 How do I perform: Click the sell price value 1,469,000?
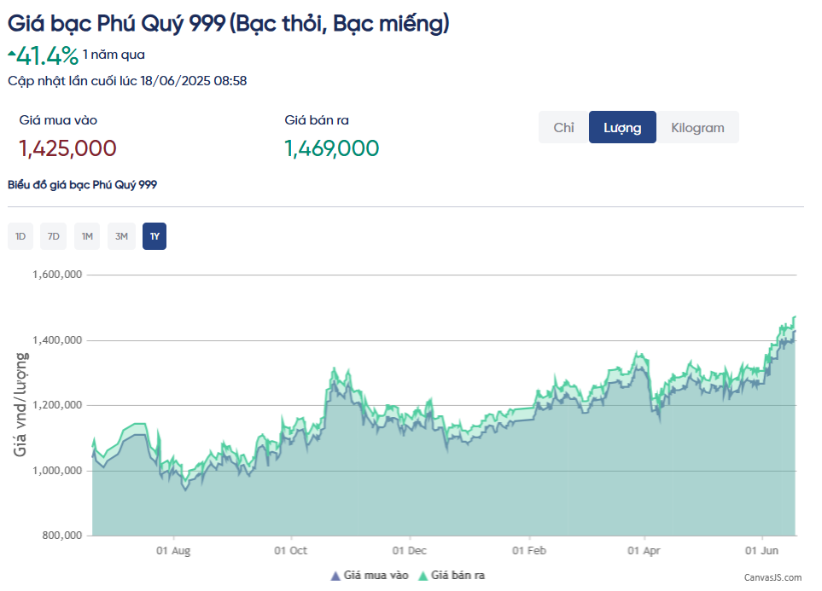coord(332,148)
